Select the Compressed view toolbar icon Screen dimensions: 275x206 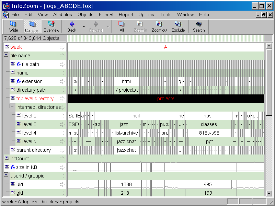[x=32, y=26]
